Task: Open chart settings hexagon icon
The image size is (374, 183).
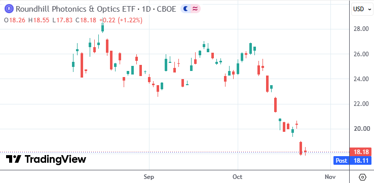Action: 362,177
